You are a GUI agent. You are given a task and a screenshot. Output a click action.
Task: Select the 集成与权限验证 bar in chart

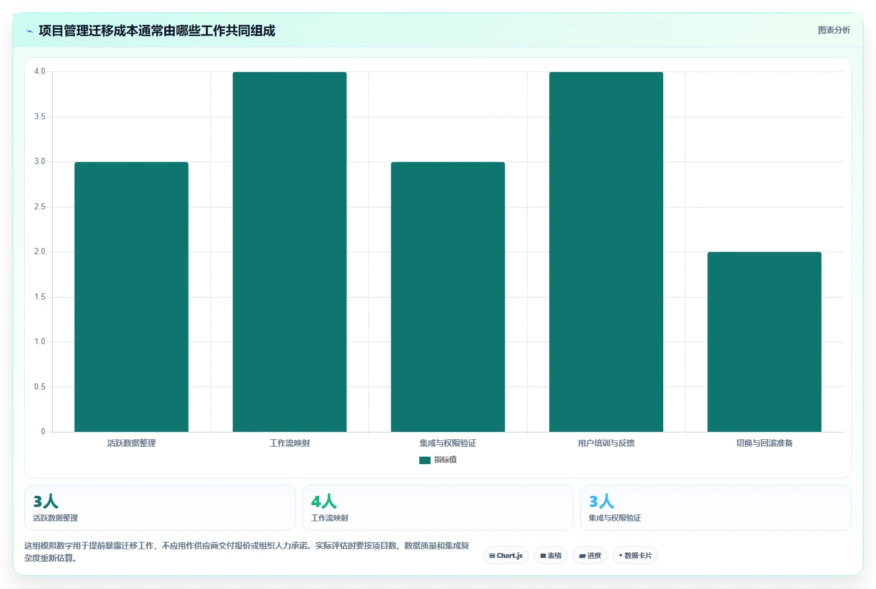pos(448,297)
